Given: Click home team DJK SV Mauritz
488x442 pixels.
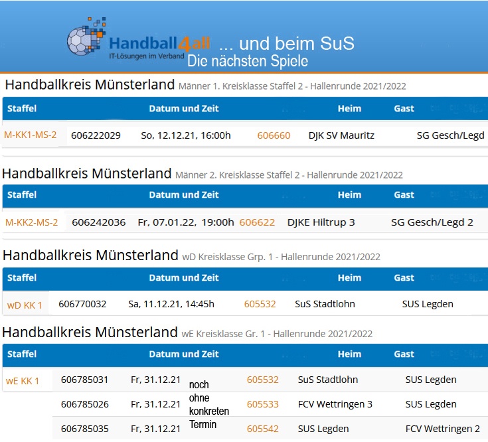Looking at the screenshot, I should 341,135.
